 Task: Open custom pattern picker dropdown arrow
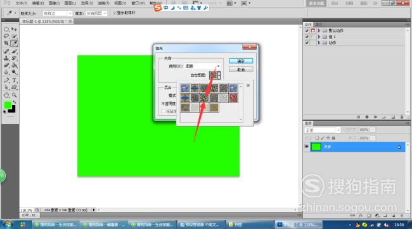pos(219,75)
